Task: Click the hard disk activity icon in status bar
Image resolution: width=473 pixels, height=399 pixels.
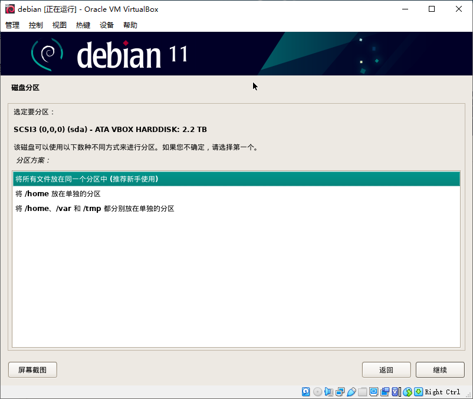Action: [x=306, y=392]
